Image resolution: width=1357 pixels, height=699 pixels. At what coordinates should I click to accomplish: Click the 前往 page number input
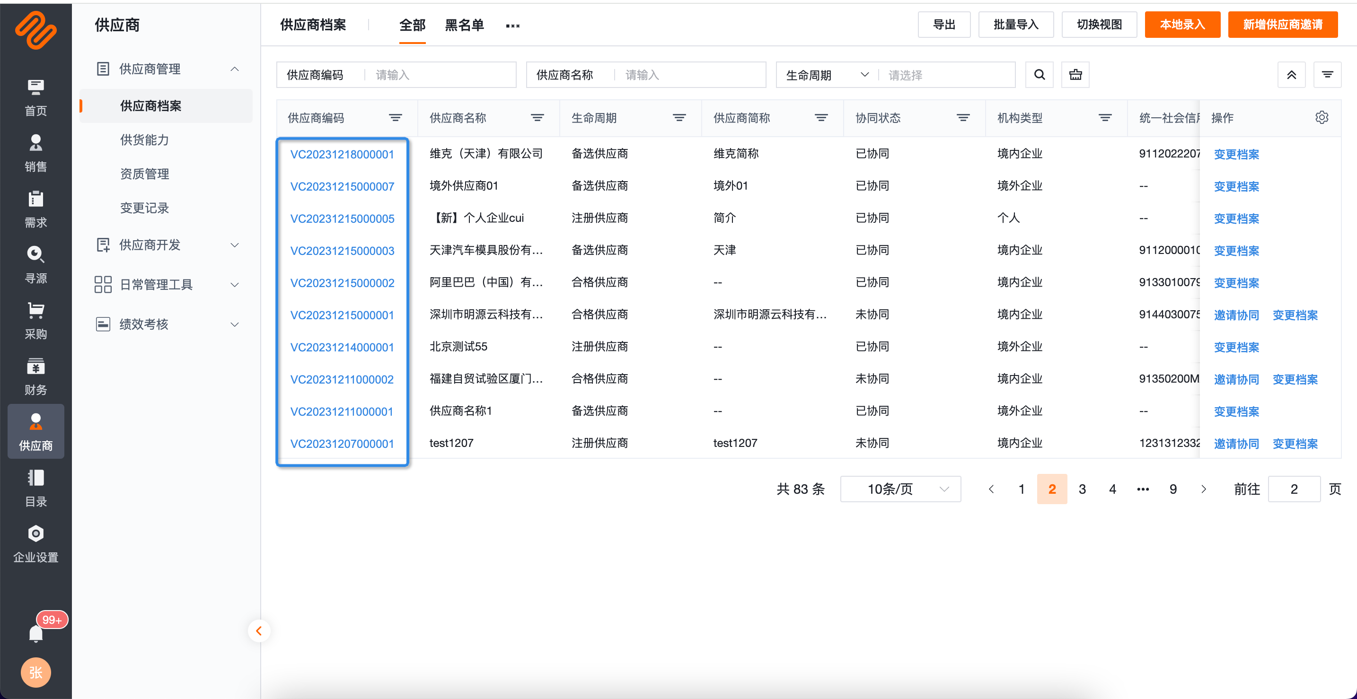tap(1294, 489)
